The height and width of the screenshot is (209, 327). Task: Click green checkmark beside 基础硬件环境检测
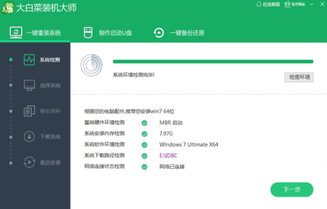coord(144,123)
